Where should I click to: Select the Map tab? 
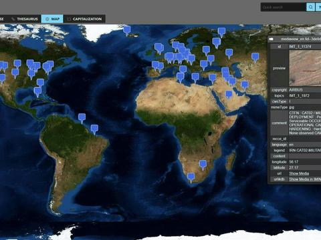tap(52, 19)
